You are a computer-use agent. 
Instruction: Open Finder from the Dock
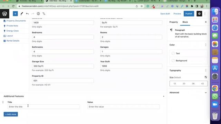tap(215, 12)
